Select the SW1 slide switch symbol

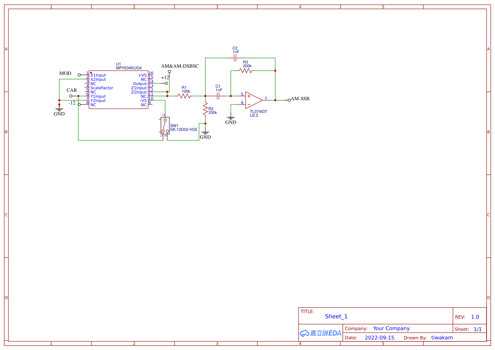point(165,126)
